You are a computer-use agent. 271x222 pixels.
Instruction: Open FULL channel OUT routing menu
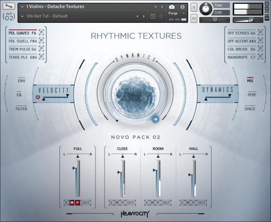point(86,203)
